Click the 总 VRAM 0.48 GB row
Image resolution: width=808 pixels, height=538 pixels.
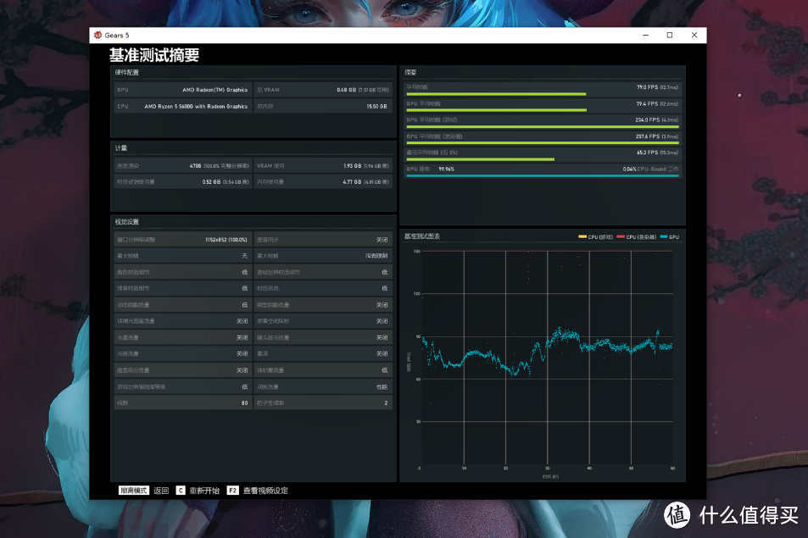(x=323, y=90)
